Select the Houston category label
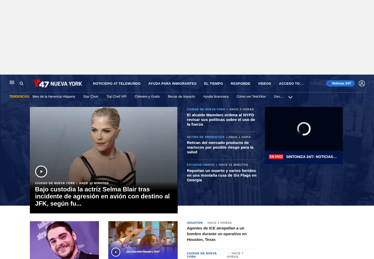Image resolution: width=374 pixels, height=259 pixels. [x=195, y=223]
